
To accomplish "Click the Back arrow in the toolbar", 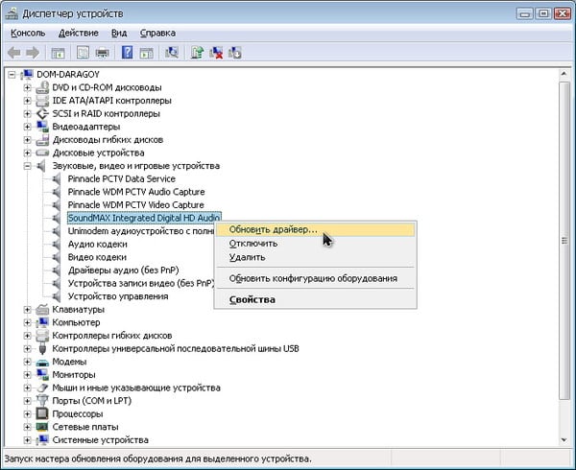I will coord(14,53).
